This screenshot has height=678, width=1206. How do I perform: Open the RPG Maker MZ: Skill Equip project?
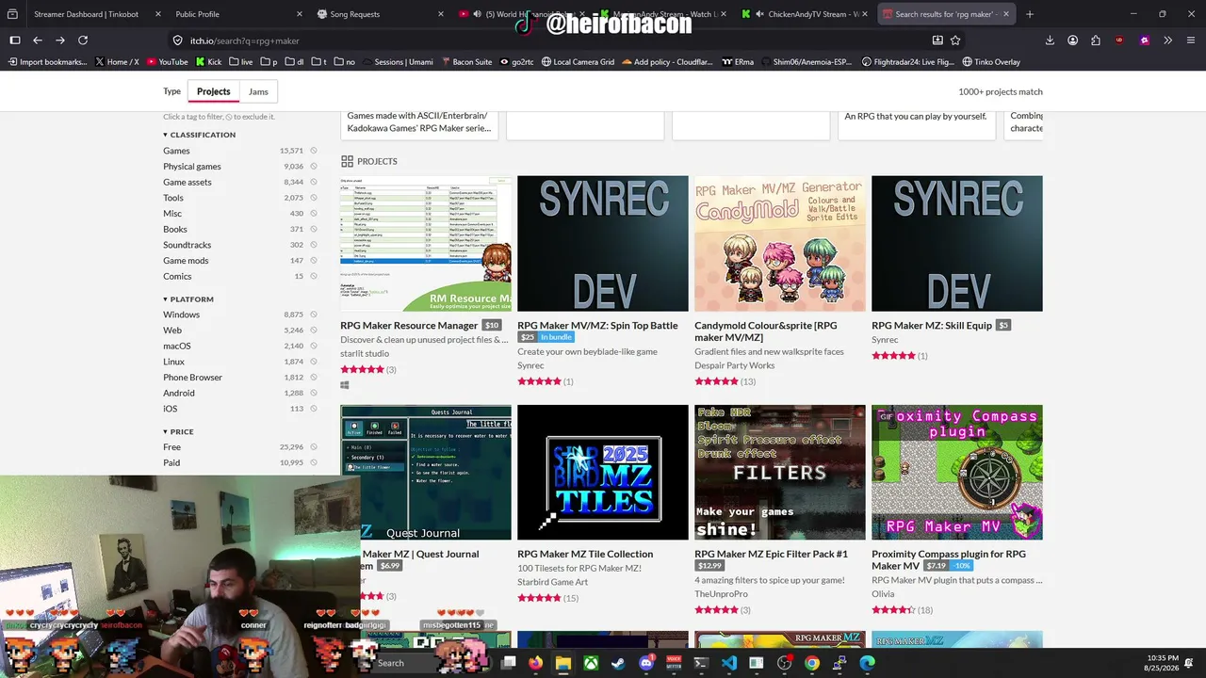pyautogui.click(x=932, y=326)
